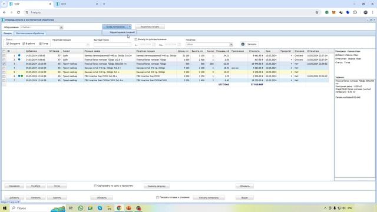Tick the checkbox for row ID 7
The image size is (377, 212).
coord(4,80)
